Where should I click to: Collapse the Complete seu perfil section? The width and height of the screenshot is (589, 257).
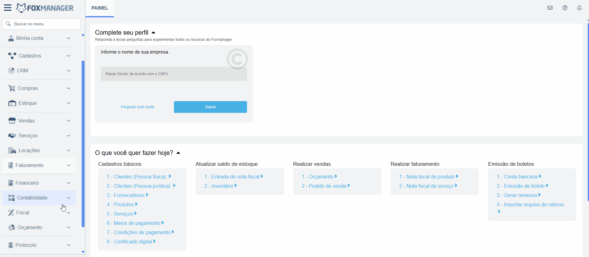point(154,32)
